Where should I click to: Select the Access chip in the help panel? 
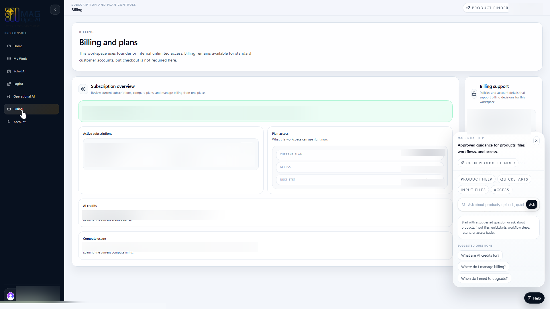[x=501, y=190]
